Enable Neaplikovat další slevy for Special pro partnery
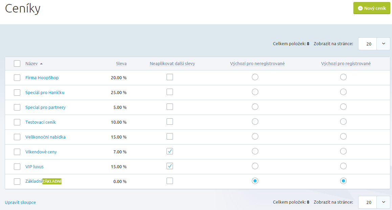Viewport: 392px width, 210px height. (x=170, y=107)
